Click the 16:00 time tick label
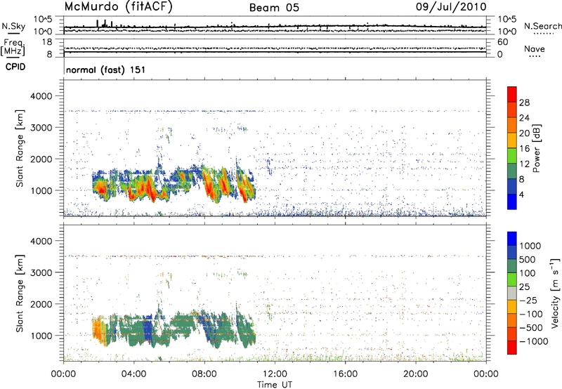The width and height of the screenshot is (562, 389). 345,374
